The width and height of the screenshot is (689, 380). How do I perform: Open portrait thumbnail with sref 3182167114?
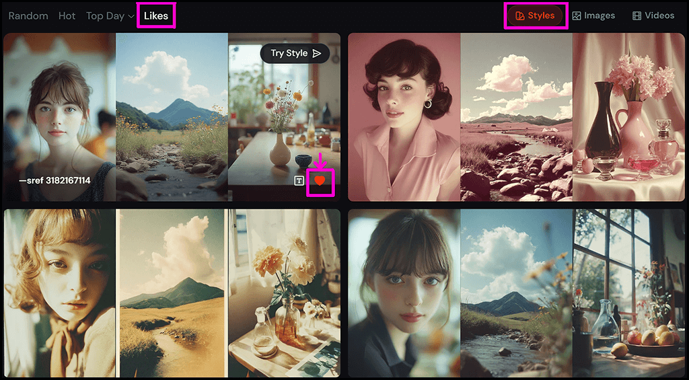coord(59,117)
